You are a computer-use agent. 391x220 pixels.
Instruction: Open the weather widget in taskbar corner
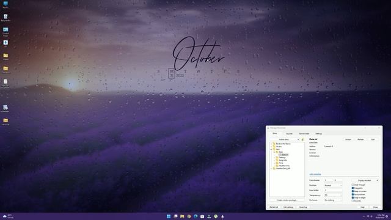pos(8,216)
